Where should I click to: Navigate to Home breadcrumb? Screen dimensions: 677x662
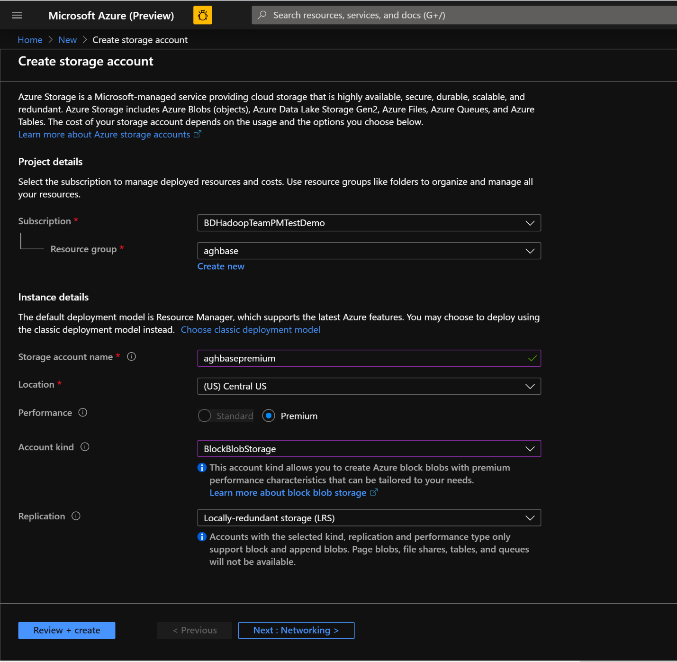29,40
